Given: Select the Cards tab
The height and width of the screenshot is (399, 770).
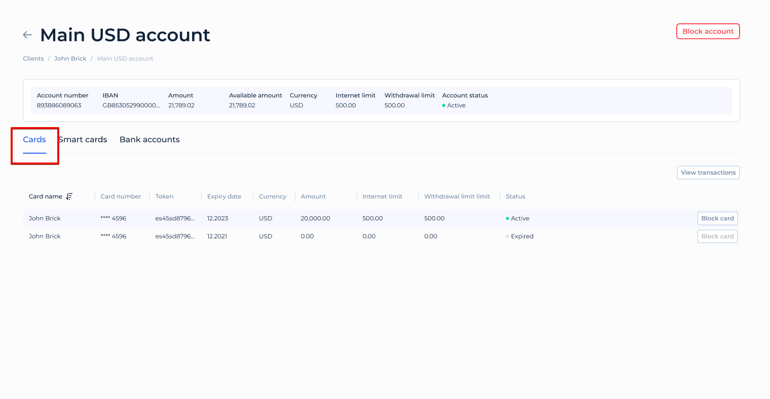Looking at the screenshot, I should click(x=34, y=139).
